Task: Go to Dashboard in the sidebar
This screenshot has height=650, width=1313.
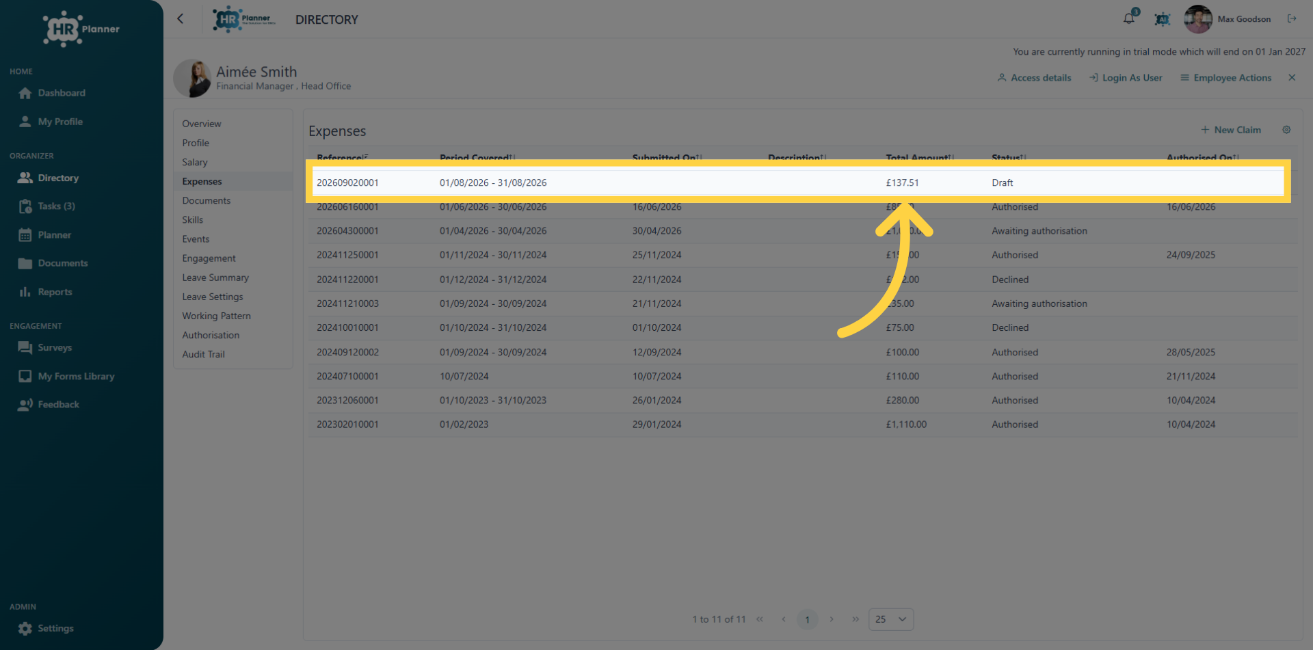Action: coord(52,93)
